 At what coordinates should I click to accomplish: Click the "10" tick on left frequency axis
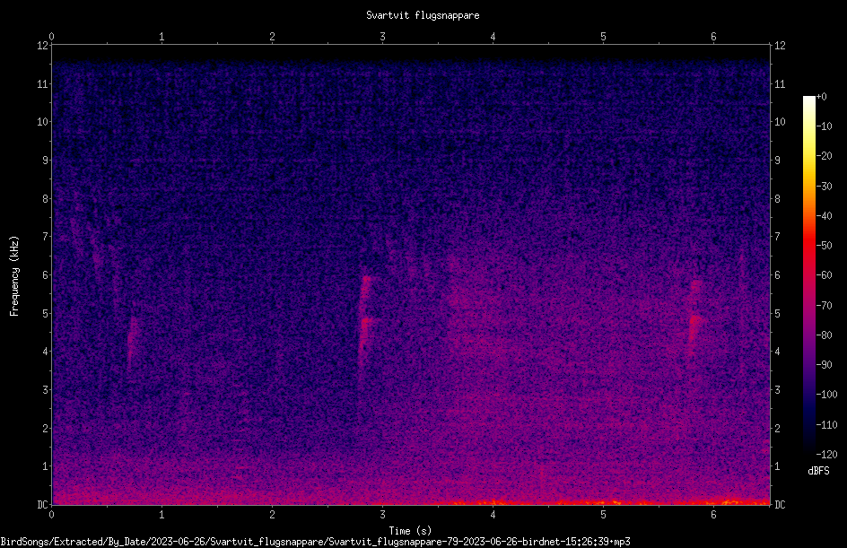click(43, 122)
